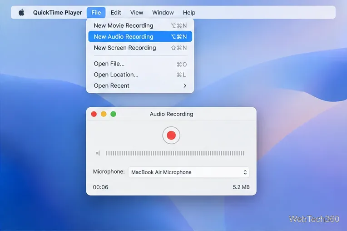Open the Edit menu

[116, 13]
